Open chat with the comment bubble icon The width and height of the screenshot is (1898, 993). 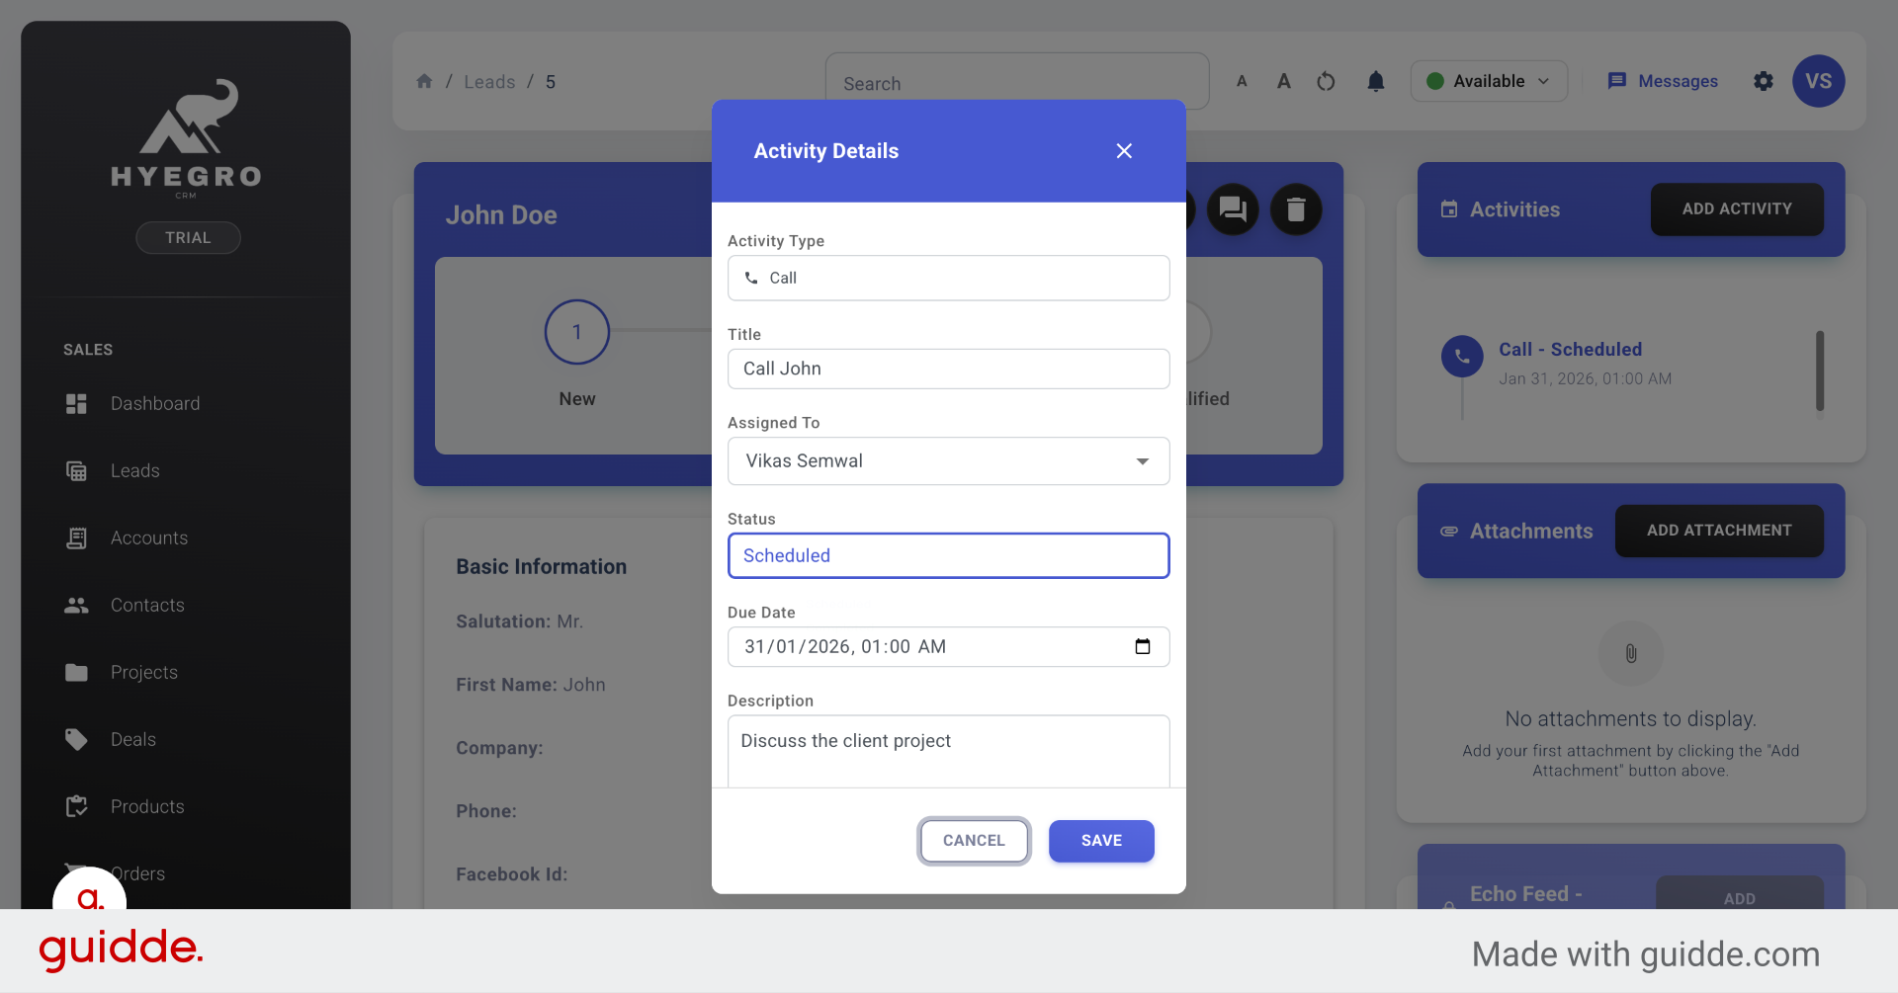(x=1233, y=209)
